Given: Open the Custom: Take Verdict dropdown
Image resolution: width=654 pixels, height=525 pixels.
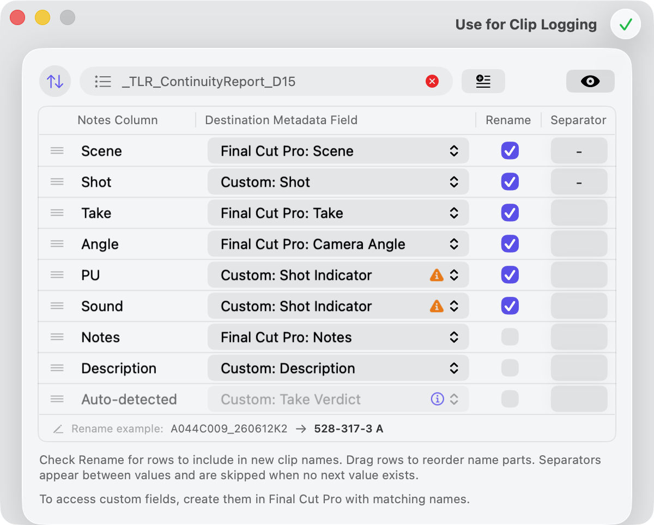Looking at the screenshot, I should pyautogui.click(x=338, y=399).
